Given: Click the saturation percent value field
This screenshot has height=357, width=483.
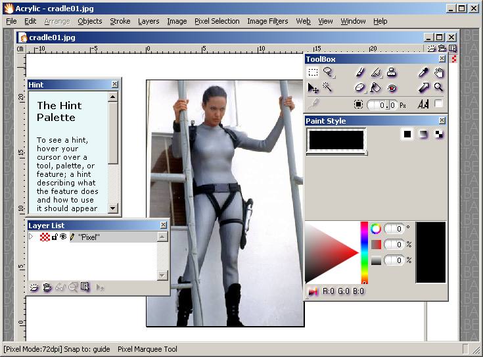Looking at the screenshot, I should 394,245.
